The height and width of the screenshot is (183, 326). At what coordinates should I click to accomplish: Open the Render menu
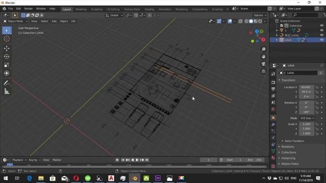point(29,9)
